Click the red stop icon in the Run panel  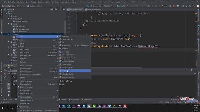click(5, 73)
